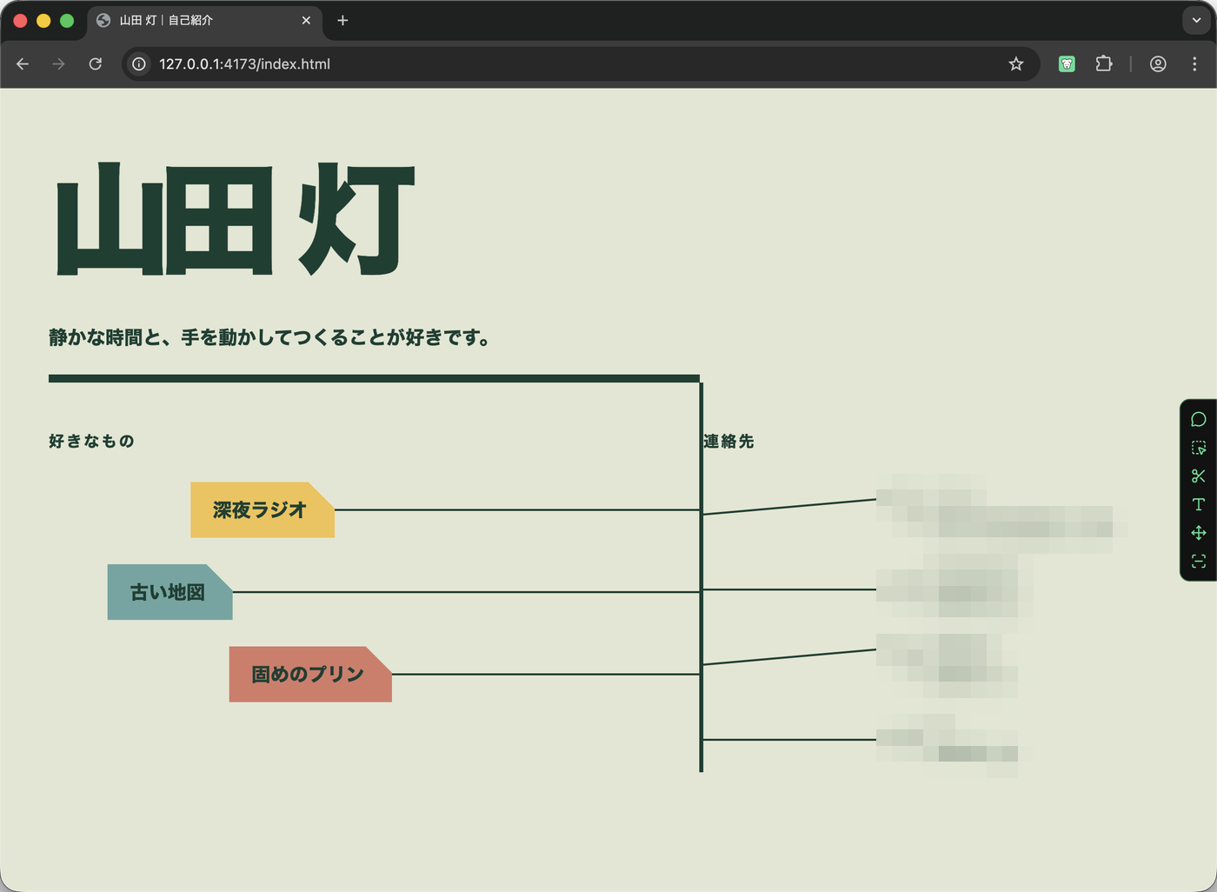
Task: Choose the dashed selection cursor tool
Action: [x=1199, y=448]
